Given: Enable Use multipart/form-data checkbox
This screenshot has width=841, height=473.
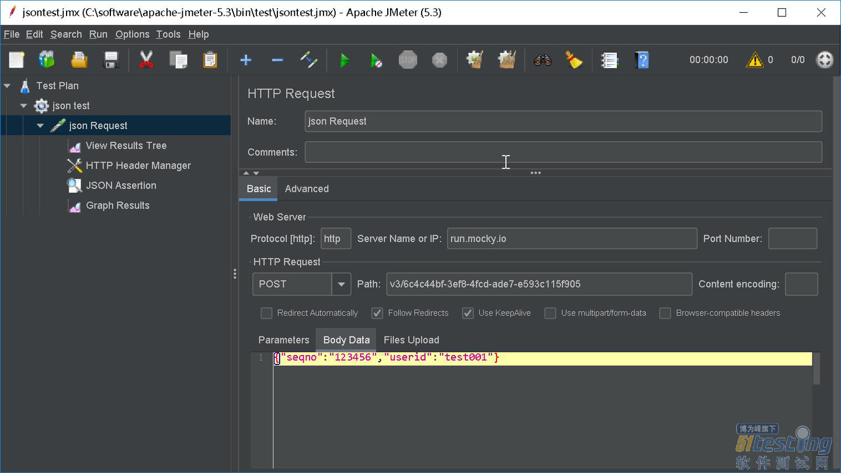Looking at the screenshot, I should (x=550, y=313).
